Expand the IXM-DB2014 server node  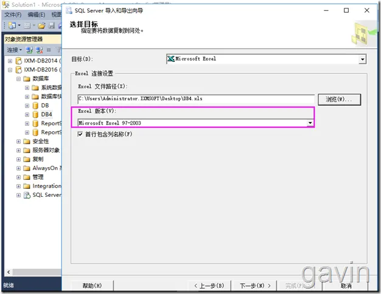[x=10, y=61]
